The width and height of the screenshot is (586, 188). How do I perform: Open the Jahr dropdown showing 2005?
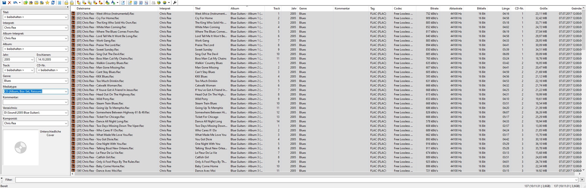[32, 60]
